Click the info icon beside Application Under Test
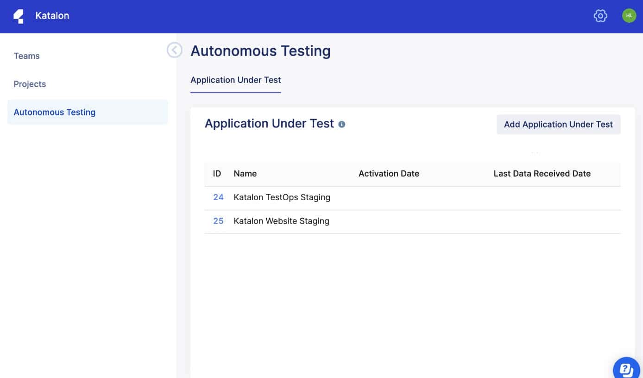 (x=342, y=124)
